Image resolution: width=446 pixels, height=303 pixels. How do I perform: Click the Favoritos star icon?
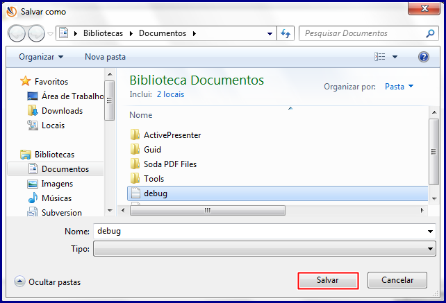tap(25, 81)
